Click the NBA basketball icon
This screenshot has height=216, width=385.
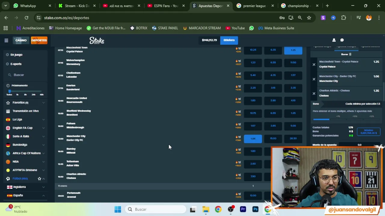coord(8,161)
